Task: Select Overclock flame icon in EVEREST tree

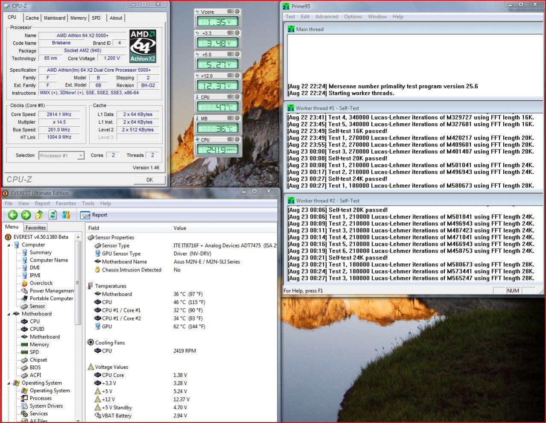Action: pos(24,283)
